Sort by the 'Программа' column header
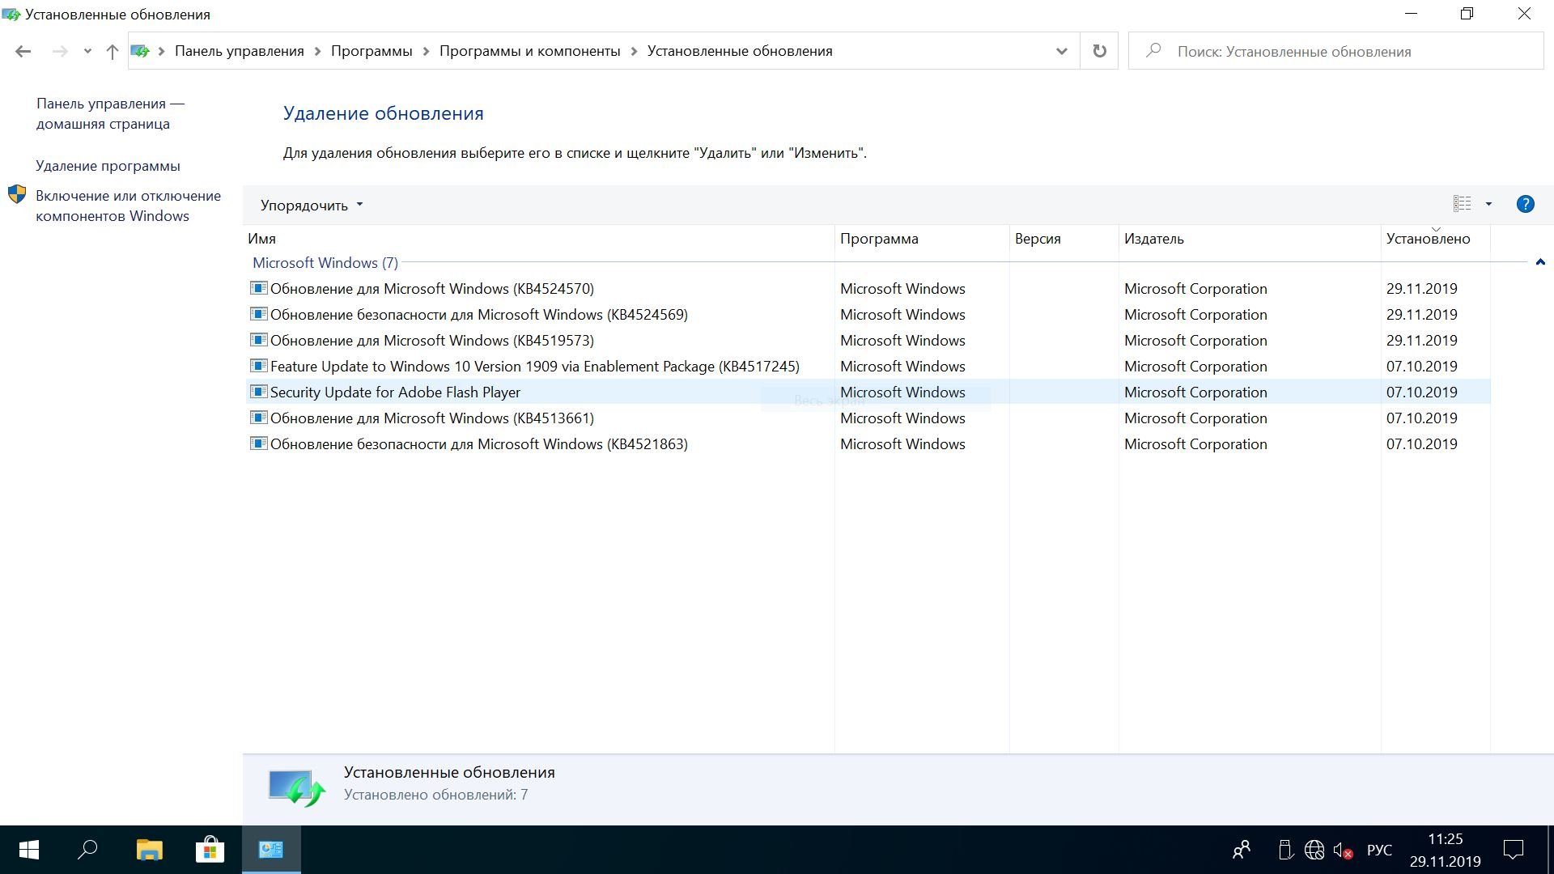This screenshot has width=1554, height=874. point(922,239)
